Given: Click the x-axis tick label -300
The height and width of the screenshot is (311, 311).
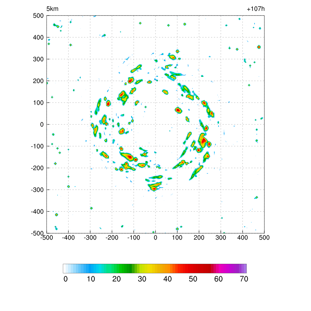Looking at the screenshot, I should coord(90,238).
